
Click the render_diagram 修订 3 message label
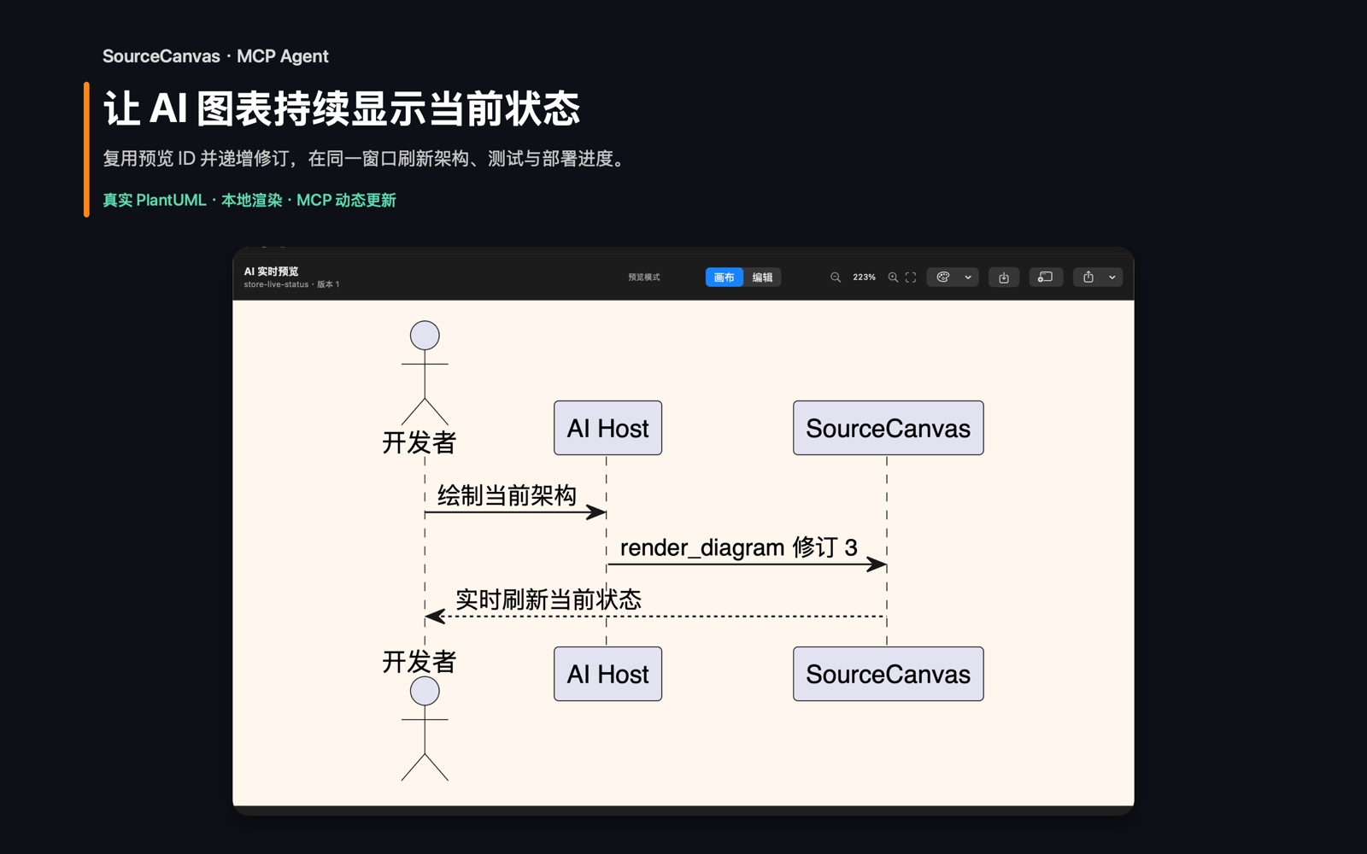pos(738,547)
